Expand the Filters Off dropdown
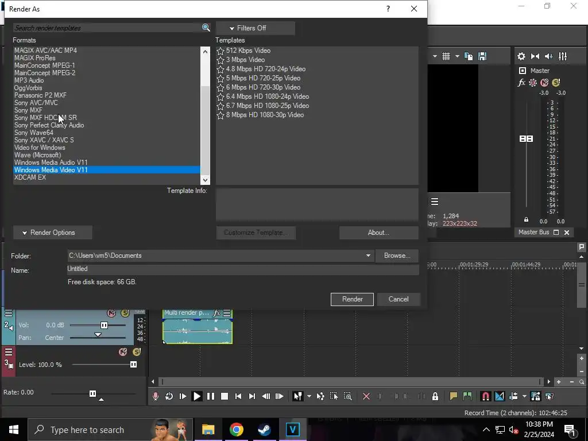This screenshot has height=441, width=588. [x=256, y=28]
